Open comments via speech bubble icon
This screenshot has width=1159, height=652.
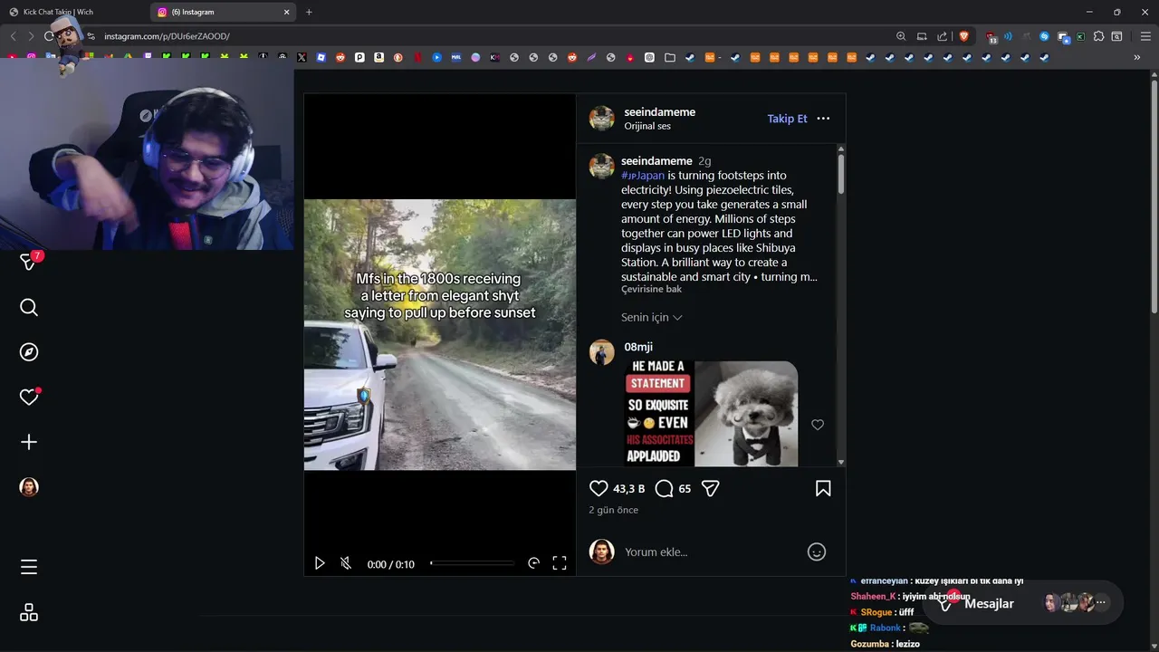coord(664,488)
